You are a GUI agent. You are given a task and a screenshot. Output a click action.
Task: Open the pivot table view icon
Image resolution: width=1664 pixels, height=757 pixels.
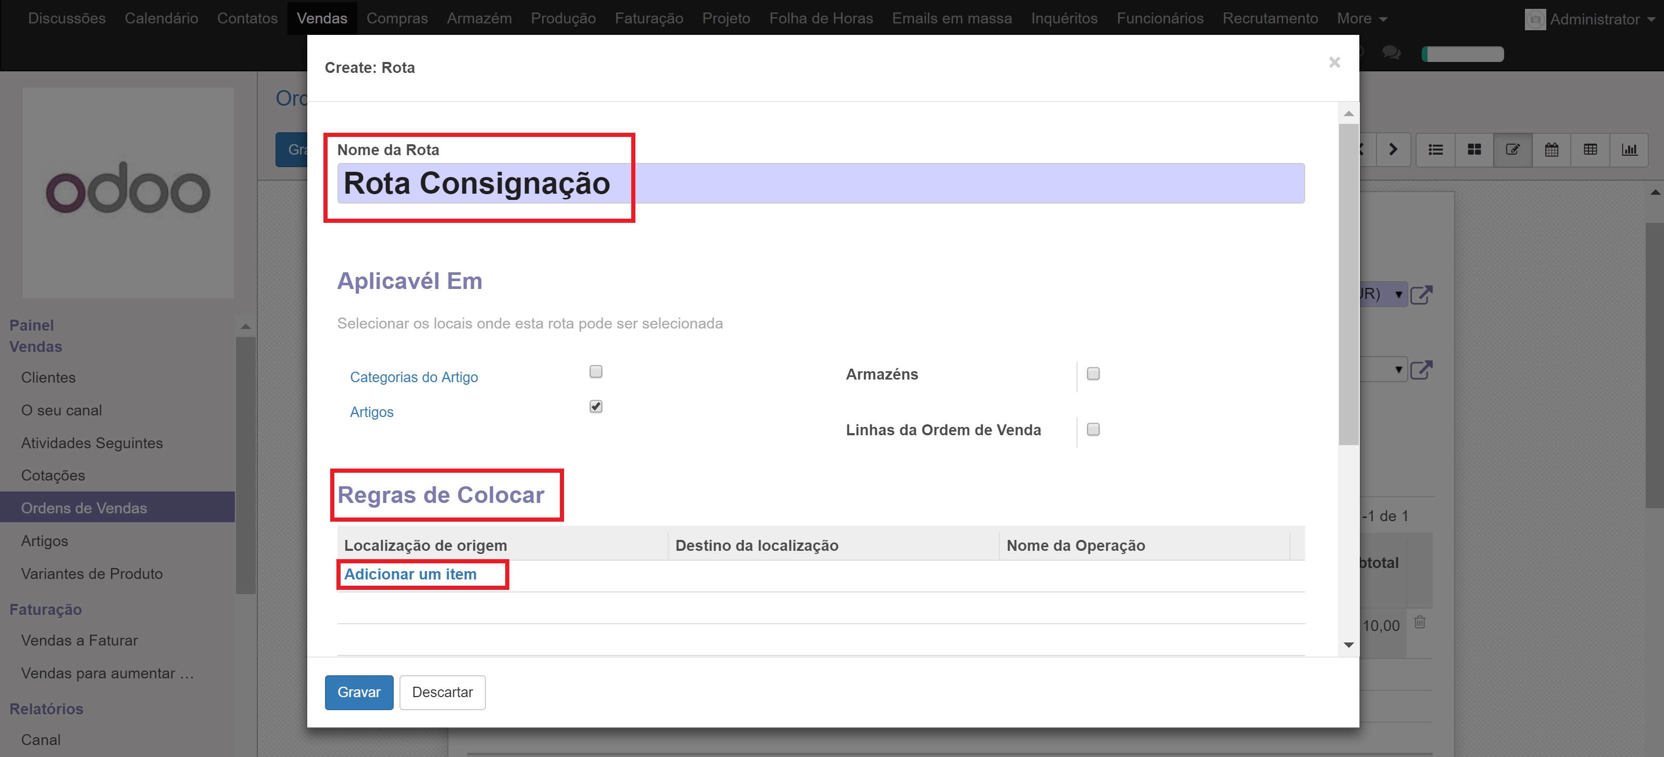[1591, 150]
